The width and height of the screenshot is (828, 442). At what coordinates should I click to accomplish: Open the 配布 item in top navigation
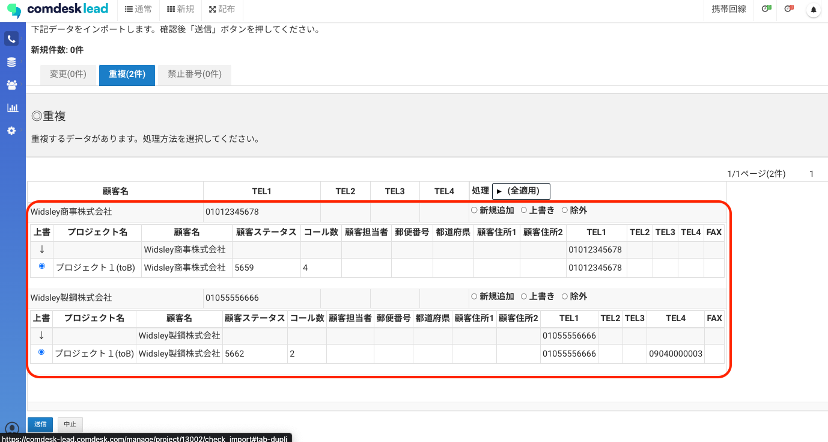pyautogui.click(x=222, y=9)
